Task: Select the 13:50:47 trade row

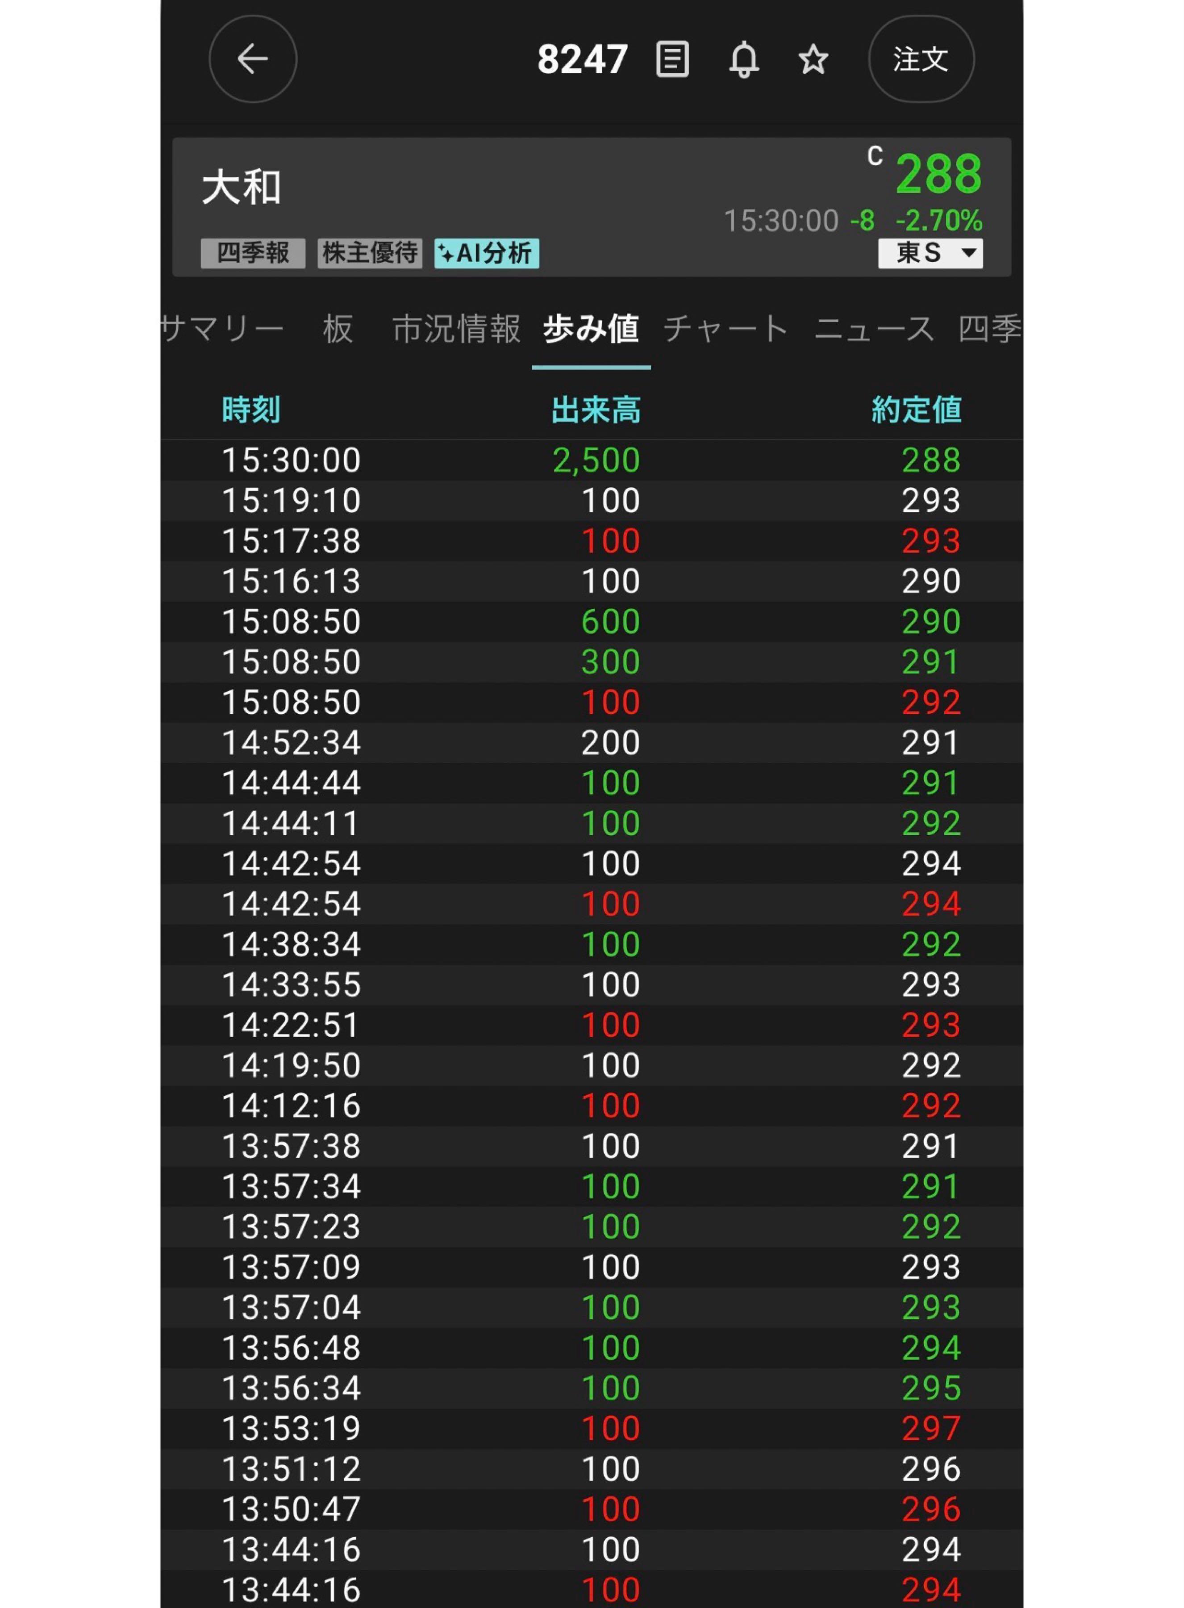Action: tap(592, 1509)
